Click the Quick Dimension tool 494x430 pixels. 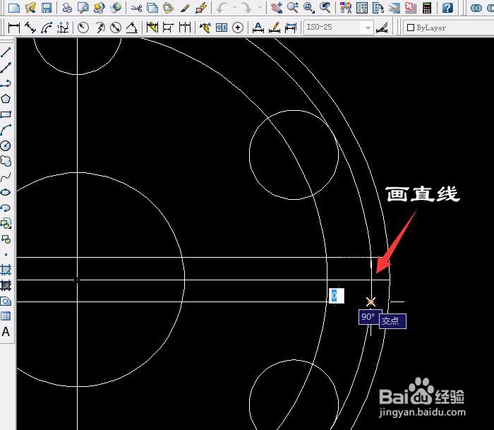(x=152, y=28)
